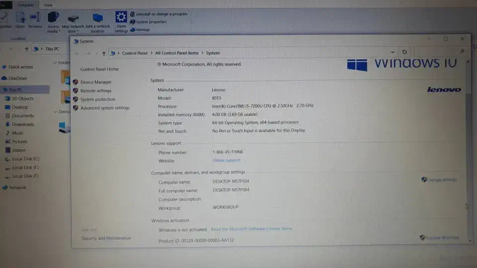Select Videos in Explorer sidebar
The image size is (477, 268).
coord(18,150)
